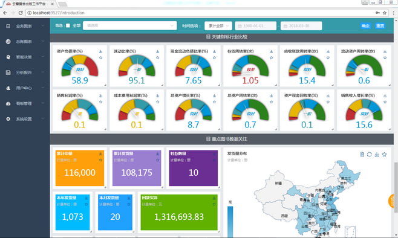Screen dimensions: 398x238
Task: Star the 流动资产周转率 gauge card
Action: coord(385,58)
